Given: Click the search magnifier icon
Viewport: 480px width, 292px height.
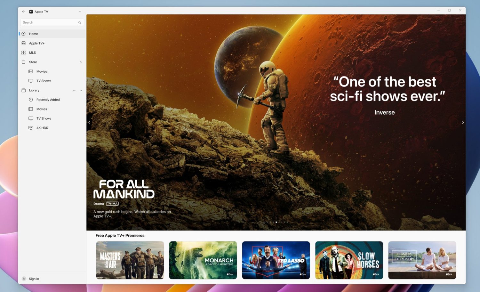Looking at the screenshot, I should pyautogui.click(x=80, y=22).
